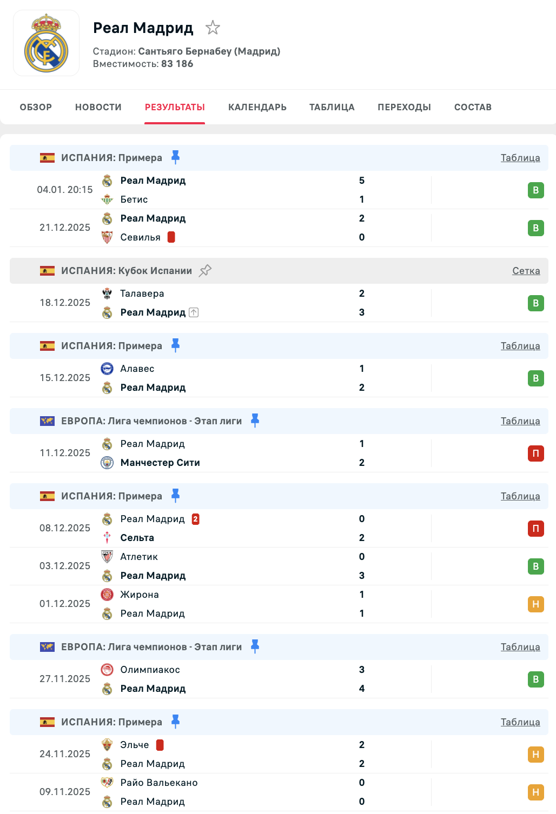This screenshot has height=814, width=556.
Task: Pin the Кубок Испании league
Action: point(205,271)
